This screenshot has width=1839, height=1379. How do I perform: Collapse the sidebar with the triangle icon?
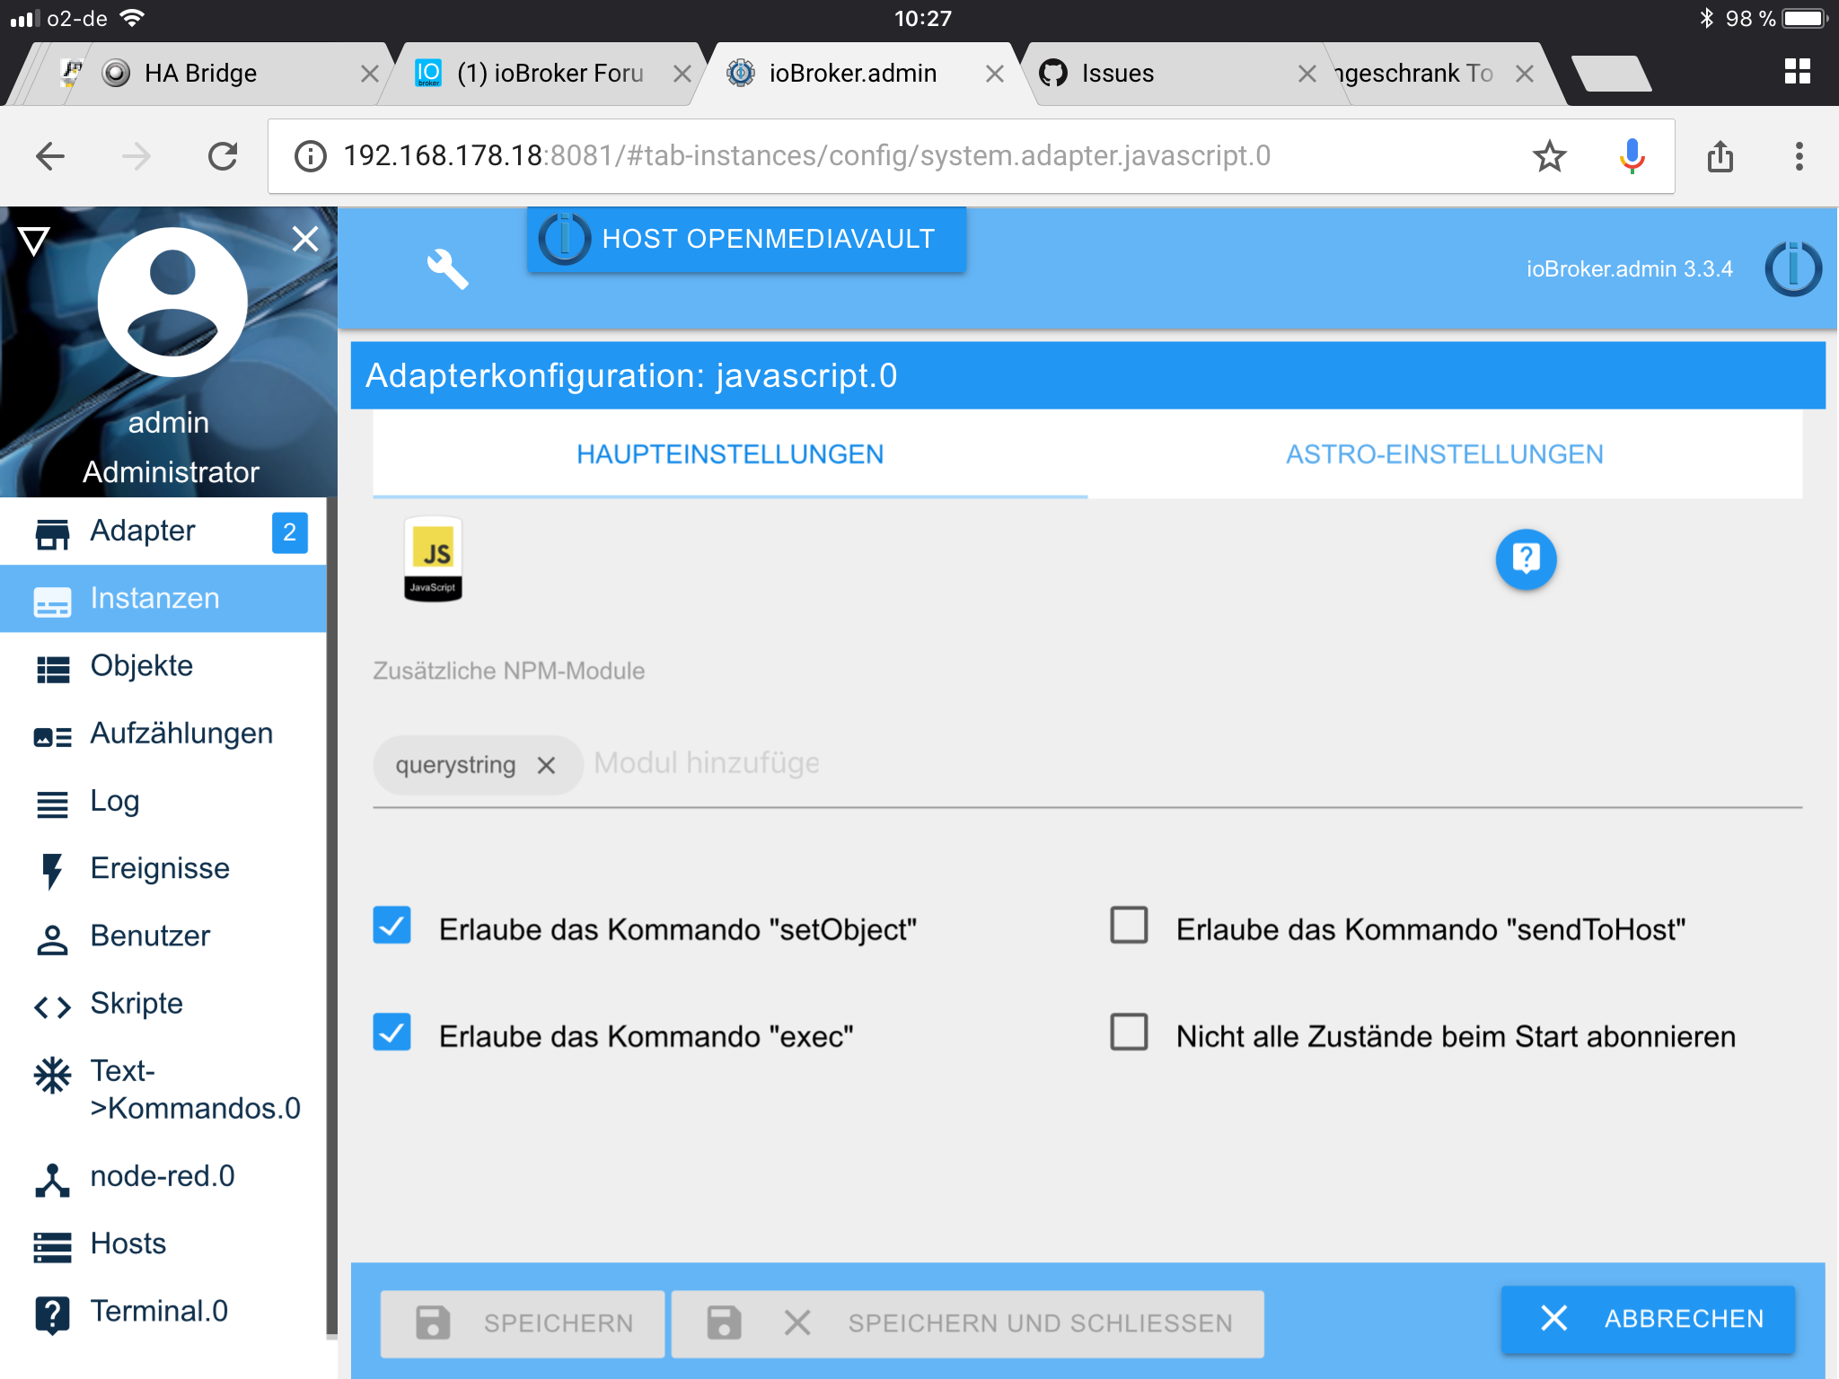coord(34,240)
